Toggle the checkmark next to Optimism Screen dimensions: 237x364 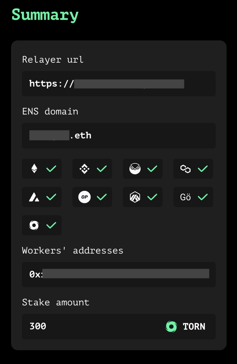(x=102, y=197)
